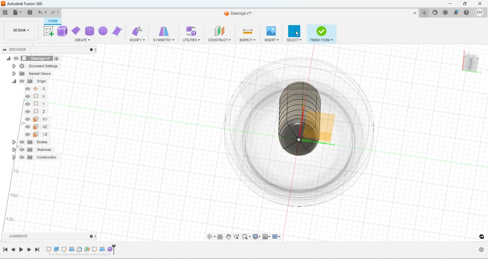Select the Plane form tool
Viewport: 488px width, 259px height.
pos(76,31)
